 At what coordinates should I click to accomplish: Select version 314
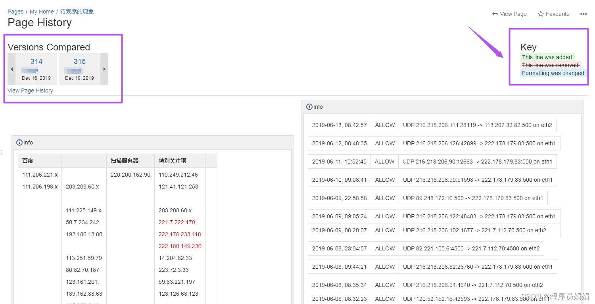click(36, 62)
